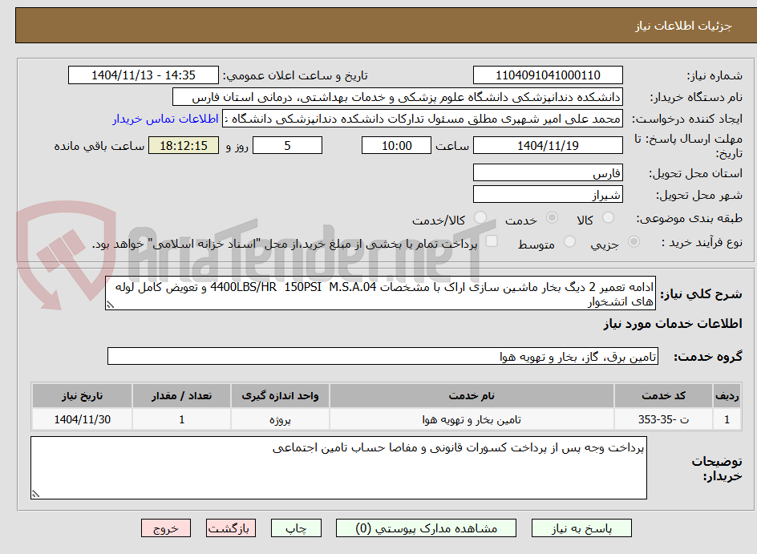
Task: Select the جزیی purchase type radio
Action: [634, 241]
